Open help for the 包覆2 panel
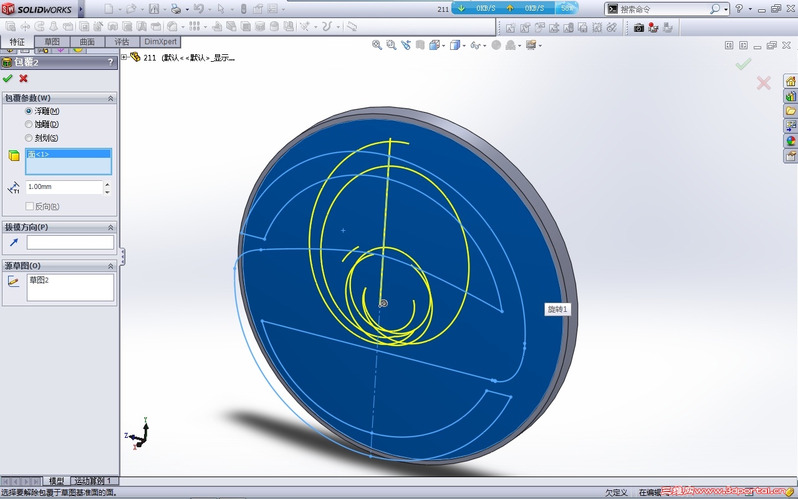The width and height of the screenshot is (798, 499). [x=111, y=62]
